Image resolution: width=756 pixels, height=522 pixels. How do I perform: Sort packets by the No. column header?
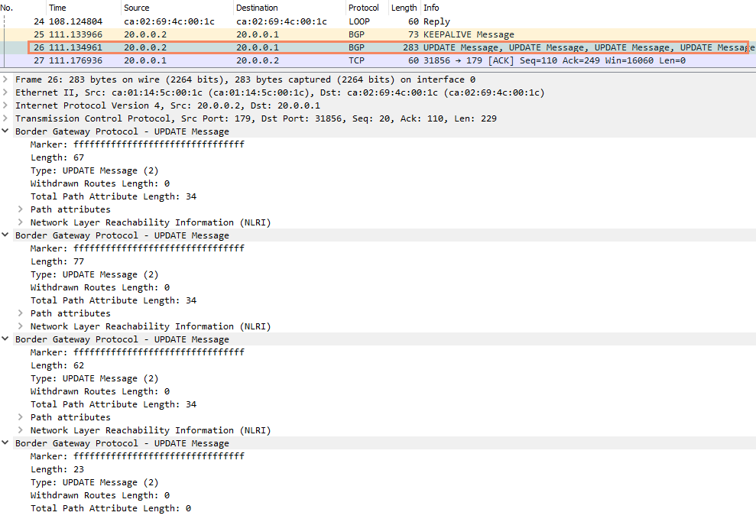pos(23,8)
